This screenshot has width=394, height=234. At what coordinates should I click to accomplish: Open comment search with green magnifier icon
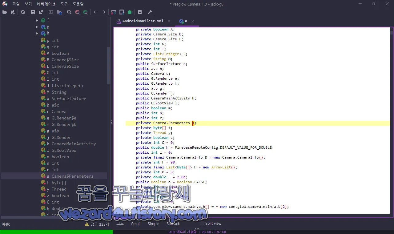coord(85,12)
